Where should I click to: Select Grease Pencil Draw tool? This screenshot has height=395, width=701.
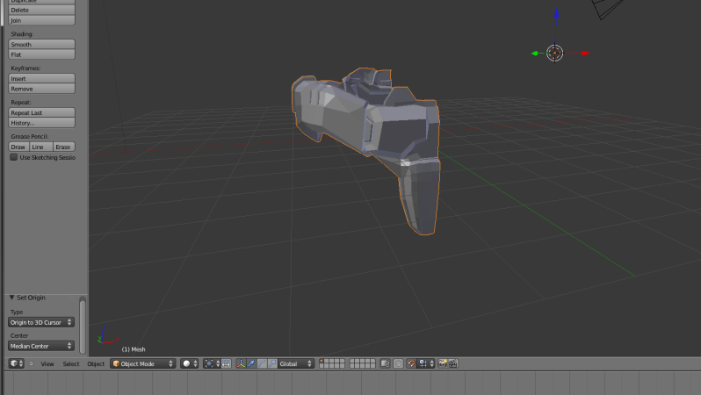(x=18, y=147)
